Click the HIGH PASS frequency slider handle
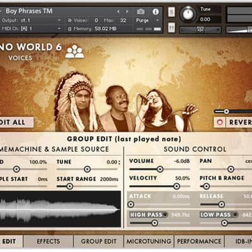252x252 pixels. coord(154,223)
